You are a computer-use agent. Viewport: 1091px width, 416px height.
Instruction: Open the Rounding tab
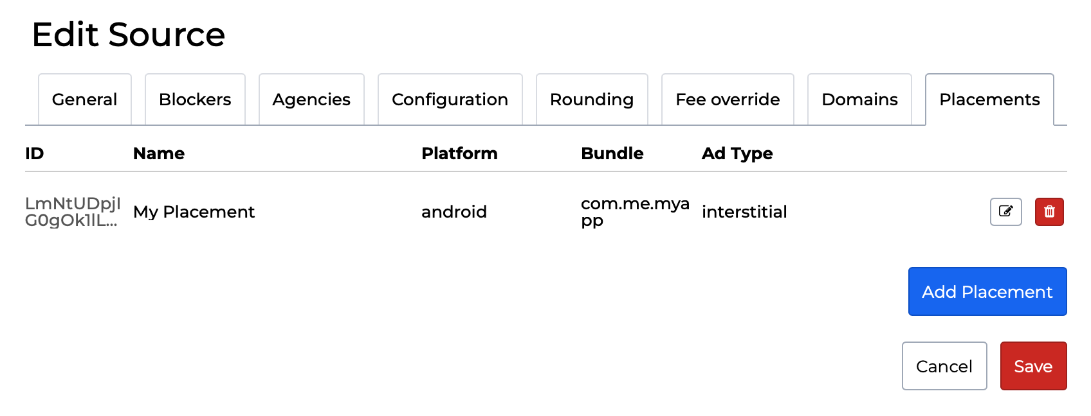[592, 100]
